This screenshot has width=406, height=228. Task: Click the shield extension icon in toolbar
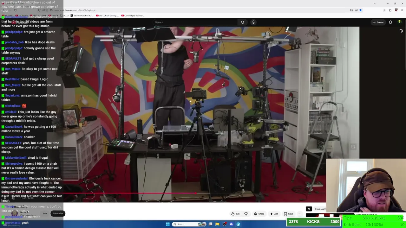pos(396,10)
